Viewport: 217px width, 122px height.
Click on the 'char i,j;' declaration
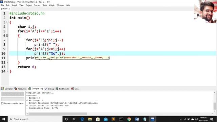tap(27, 27)
